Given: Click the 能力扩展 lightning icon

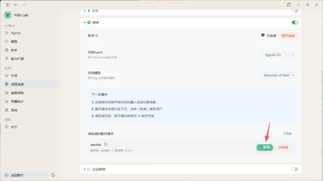Looking at the screenshot, I should coord(6,59).
